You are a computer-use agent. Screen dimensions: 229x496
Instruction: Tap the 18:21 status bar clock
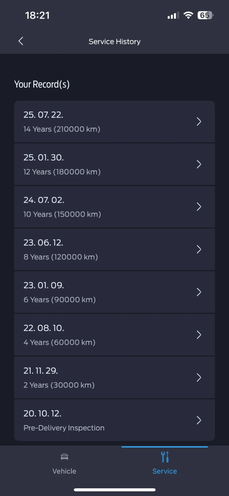pyautogui.click(x=37, y=15)
